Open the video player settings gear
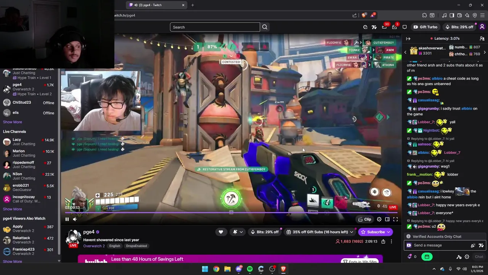Viewport: 488px width, 275px height. [379, 219]
